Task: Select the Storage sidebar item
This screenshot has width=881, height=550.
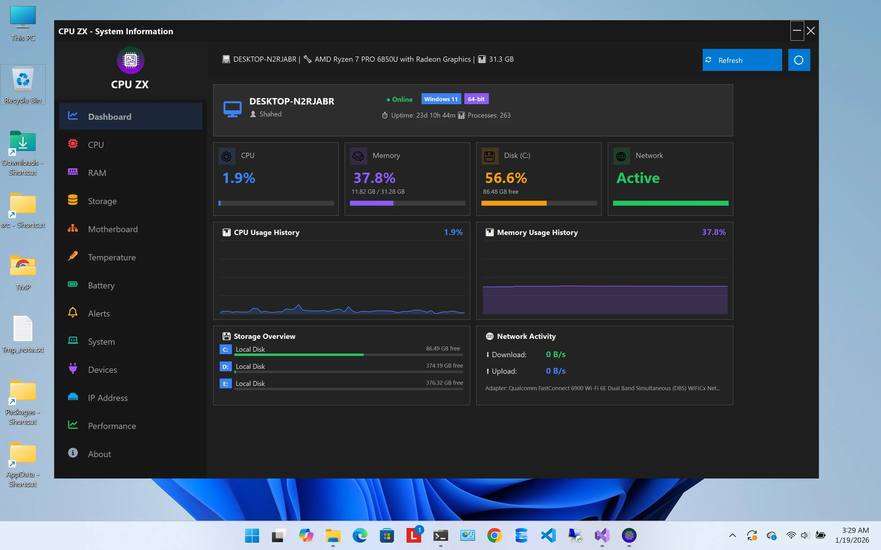Action: click(130, 201)
